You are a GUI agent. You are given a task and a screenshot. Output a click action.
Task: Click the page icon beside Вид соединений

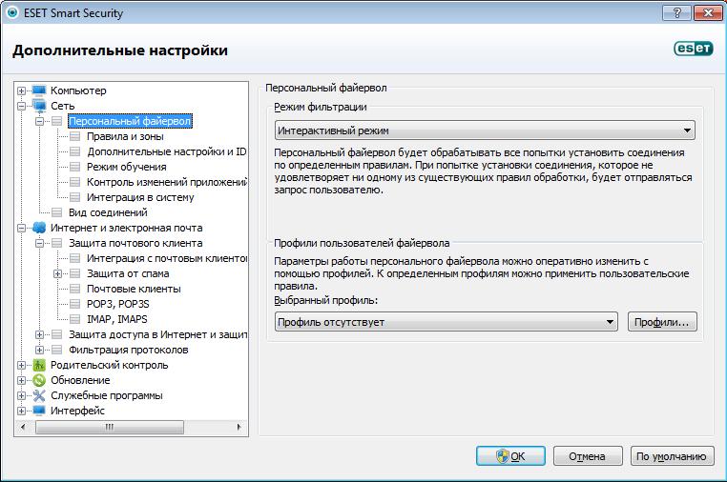(57, 212)
